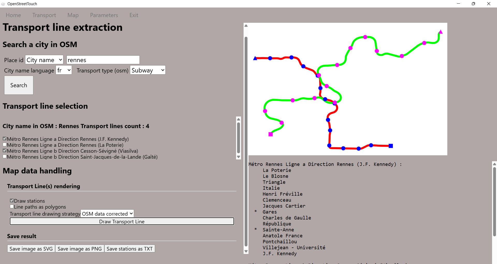Click the OpenStreetTouch app icon in title bar

(x=3, y=4)
